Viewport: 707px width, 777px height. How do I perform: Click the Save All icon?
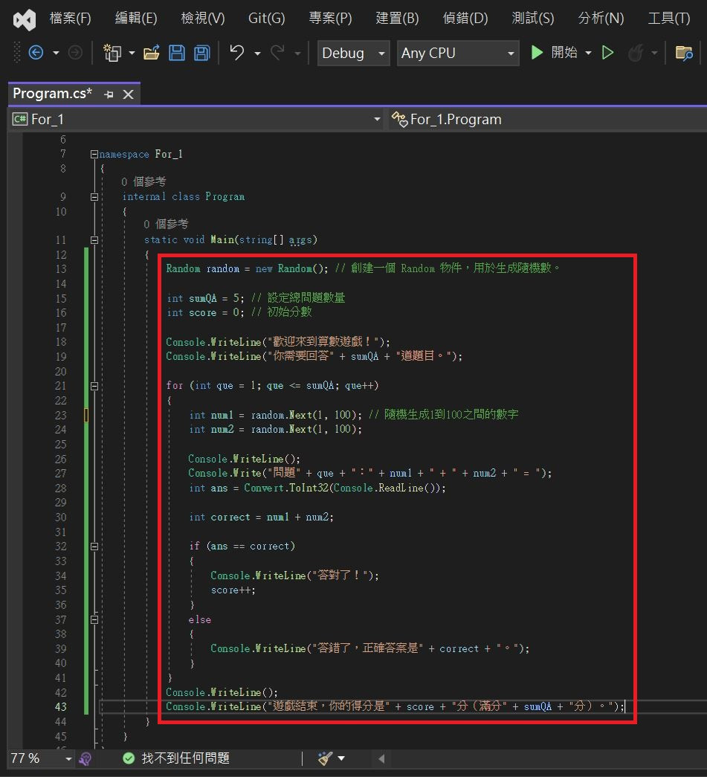[201, 53]
